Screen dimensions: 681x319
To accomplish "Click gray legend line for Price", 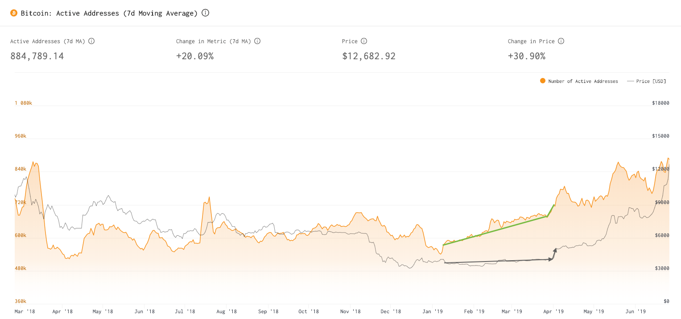I will [x=630, y=81].
